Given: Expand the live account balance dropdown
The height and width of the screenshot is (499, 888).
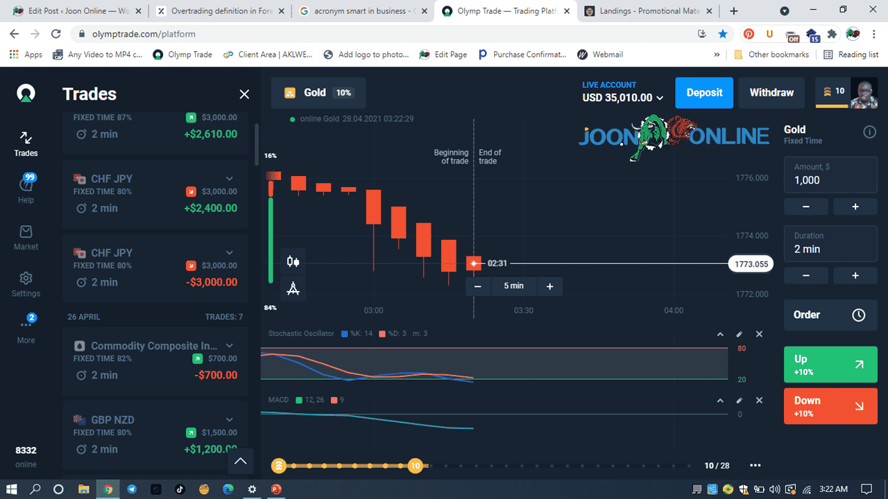Looking at the screenshot, I should (623, 93).
